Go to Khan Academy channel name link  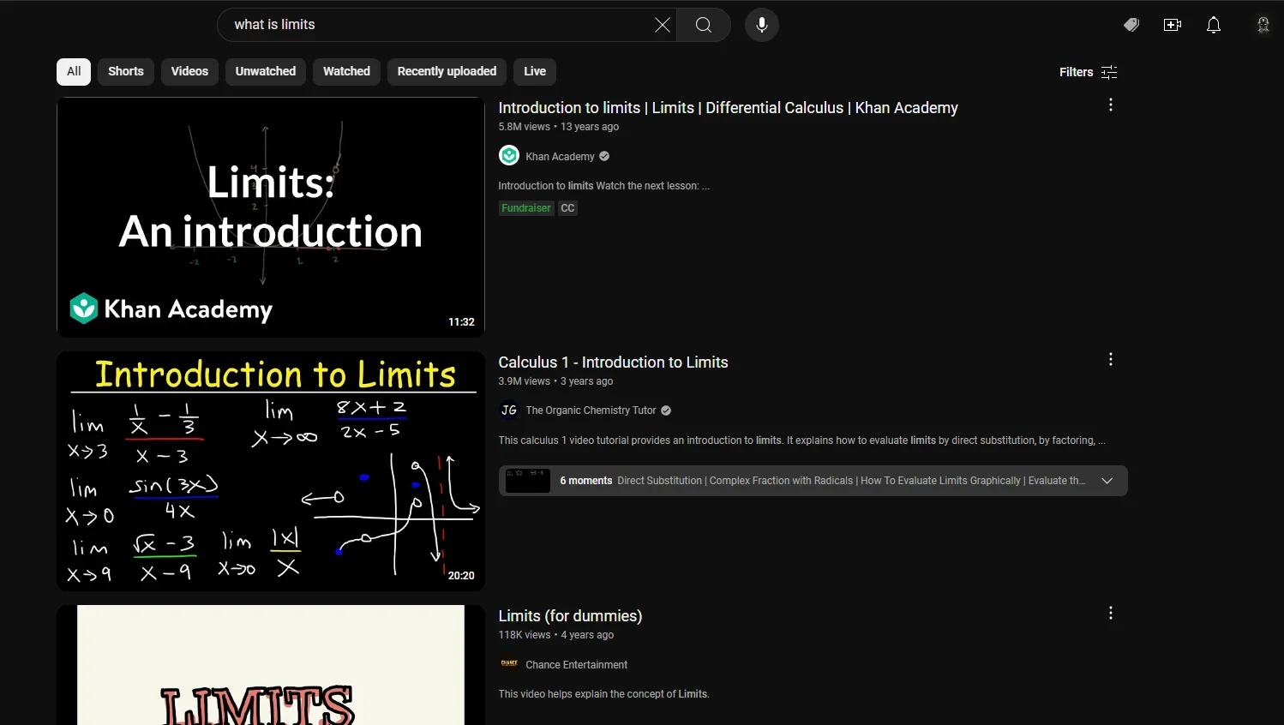tap(560, 157)
